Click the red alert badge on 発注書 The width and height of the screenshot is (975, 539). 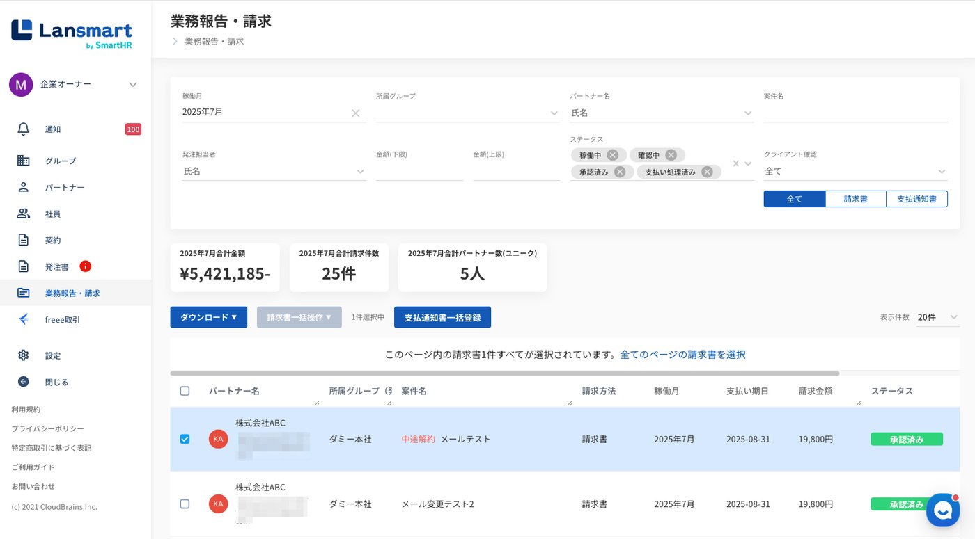pos(85,266)
